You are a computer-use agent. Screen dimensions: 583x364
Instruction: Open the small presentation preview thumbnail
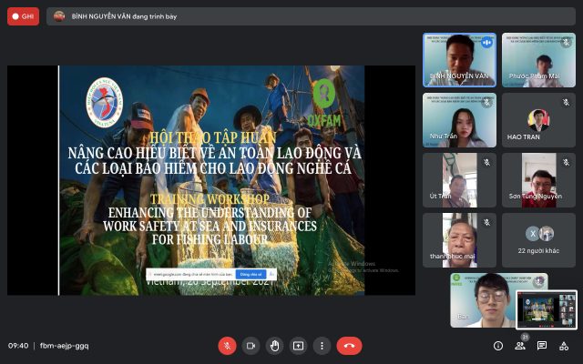click(547, 309)
